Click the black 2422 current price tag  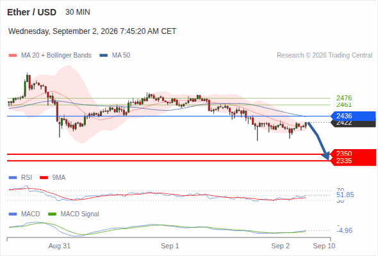pyautogui.click(x=354, y=124)
